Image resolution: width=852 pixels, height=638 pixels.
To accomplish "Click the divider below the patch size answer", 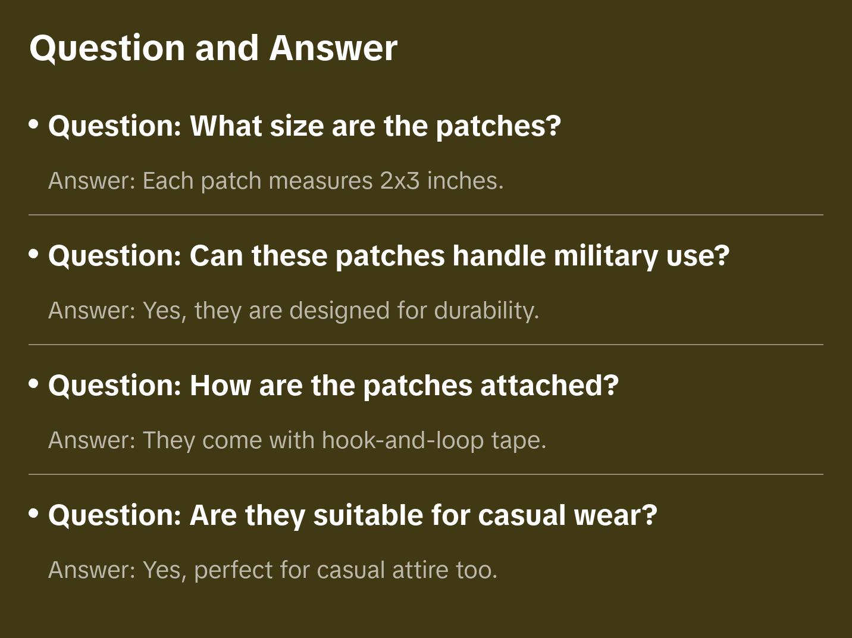I will tap(426, 215).
